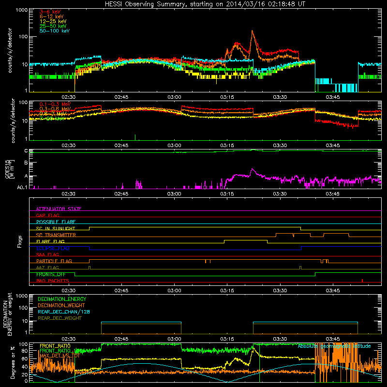This screenshot has width=387, height=387.
Task: Click the "DECIMATION_ENERGY" legend label
Action: point(62,299)
